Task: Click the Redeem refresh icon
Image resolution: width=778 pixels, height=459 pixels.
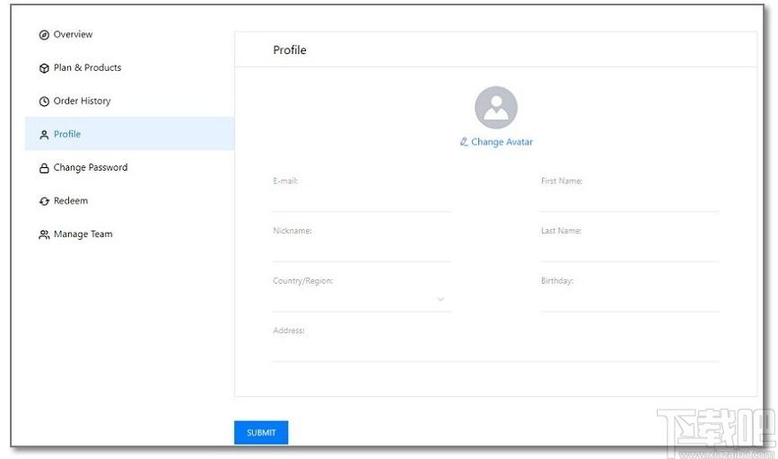Action: click(44, 201)
